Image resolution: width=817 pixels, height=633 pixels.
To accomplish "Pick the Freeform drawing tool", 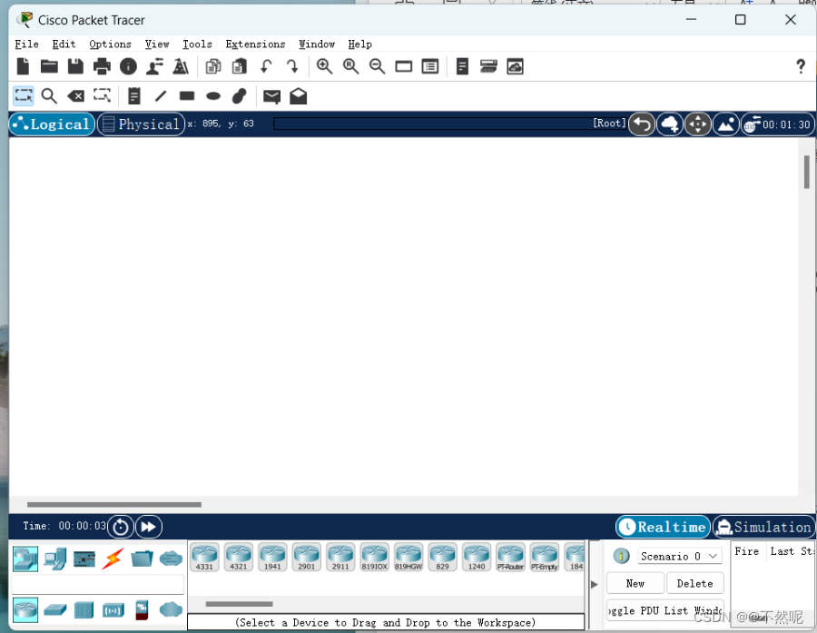I will pos(239,96).
